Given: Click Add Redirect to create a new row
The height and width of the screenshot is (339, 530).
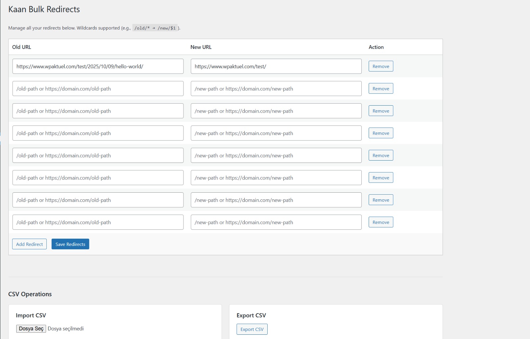Looking at the screenshot, I should click(29, 244).
